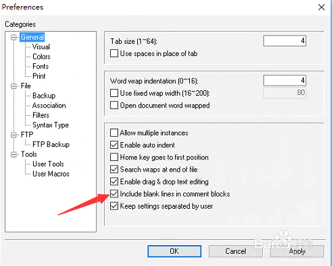Confirm with the OK button
The height and width of the screenshot is (266, 333).
pyautogui.click(x=174, y=251)
